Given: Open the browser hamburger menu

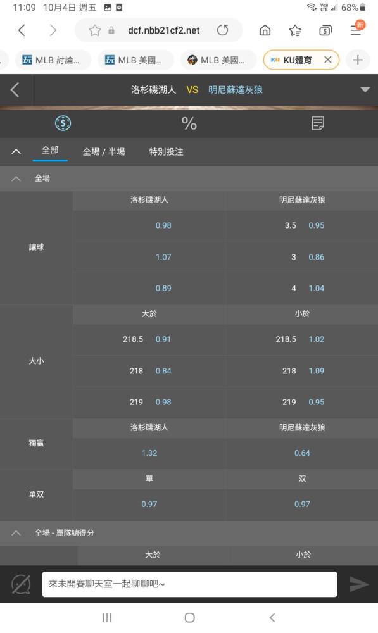Looking at the screenshot, I should point(356,28).
